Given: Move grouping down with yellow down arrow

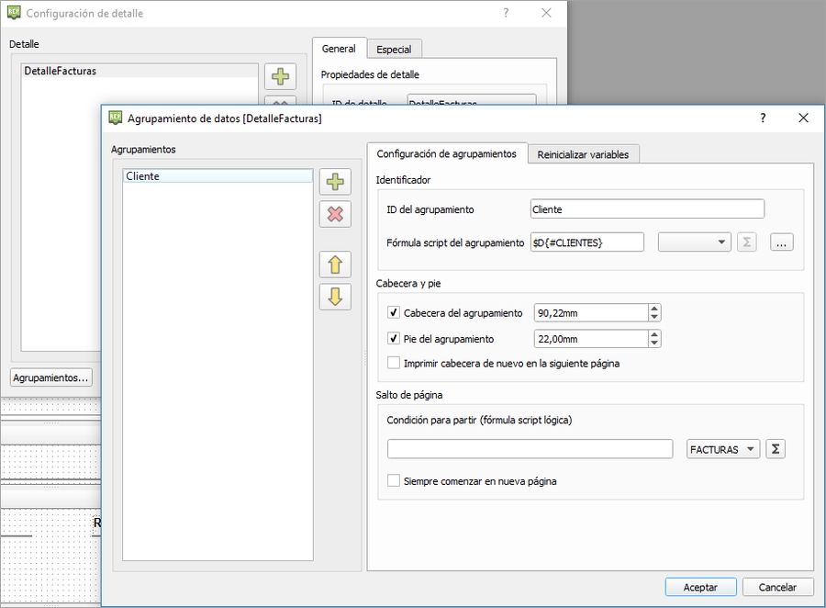Looking at the screenshot, I should tap(335, 297).
